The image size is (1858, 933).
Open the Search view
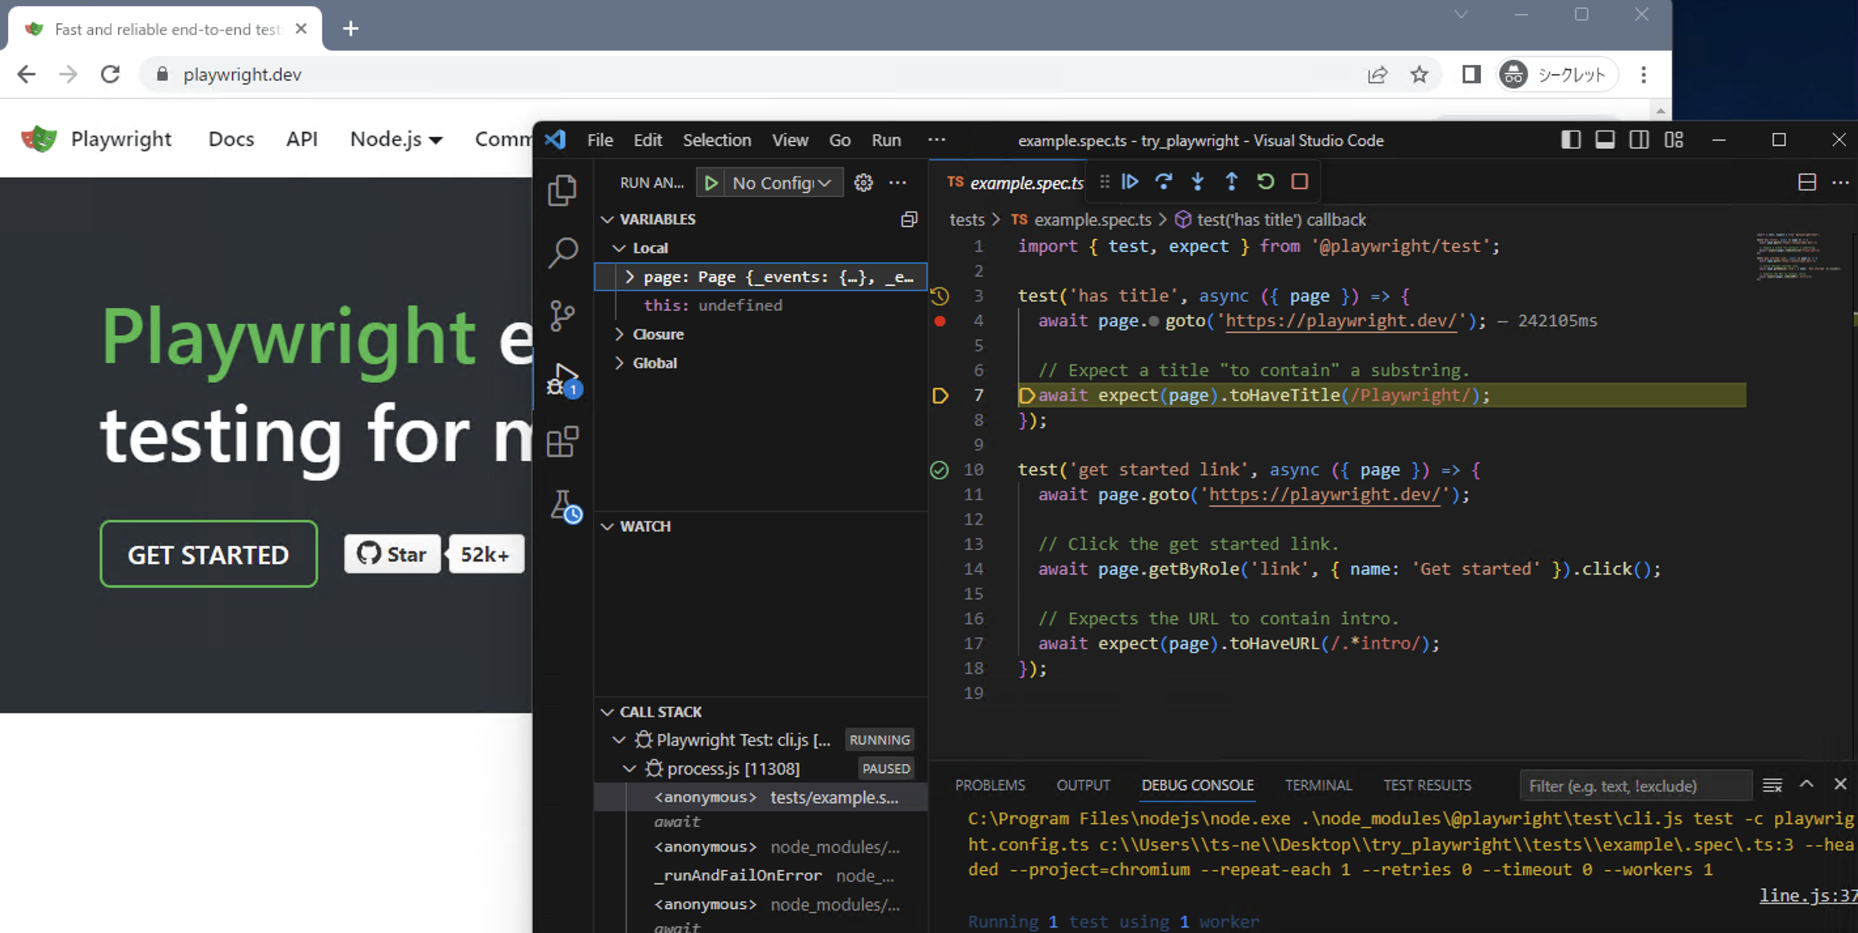(x=563, y=252)
